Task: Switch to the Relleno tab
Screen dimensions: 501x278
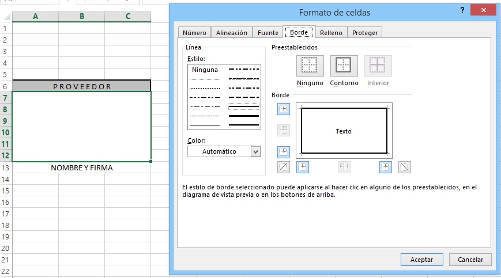Action: click(x=331, y=33)
